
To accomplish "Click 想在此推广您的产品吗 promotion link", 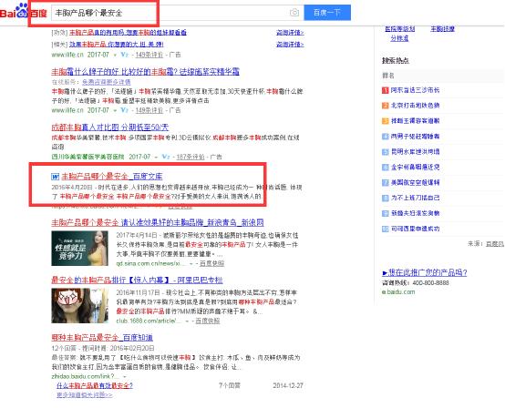I will (x=425, y=272).
